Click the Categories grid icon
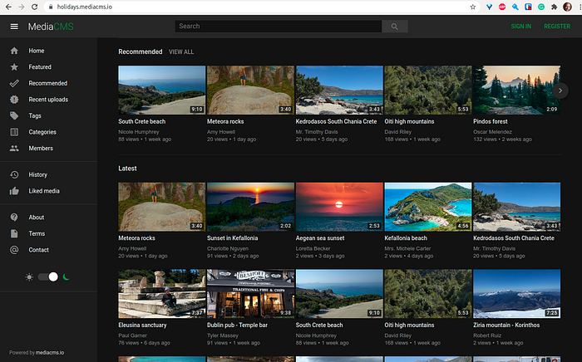Image resolution: width=582 pixels, height=362 pixels. tap(14, 132)
